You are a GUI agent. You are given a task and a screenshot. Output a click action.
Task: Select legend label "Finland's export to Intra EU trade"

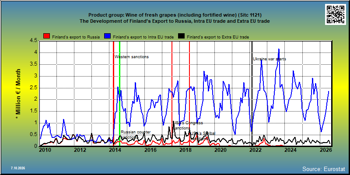pos(143,37)
